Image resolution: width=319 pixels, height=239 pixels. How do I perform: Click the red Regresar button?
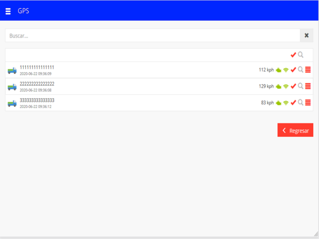click(x=295, y=130)
